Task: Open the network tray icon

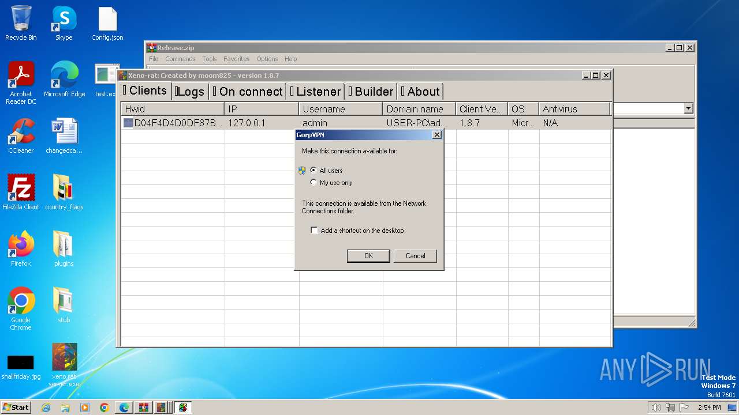Action: 670,408
